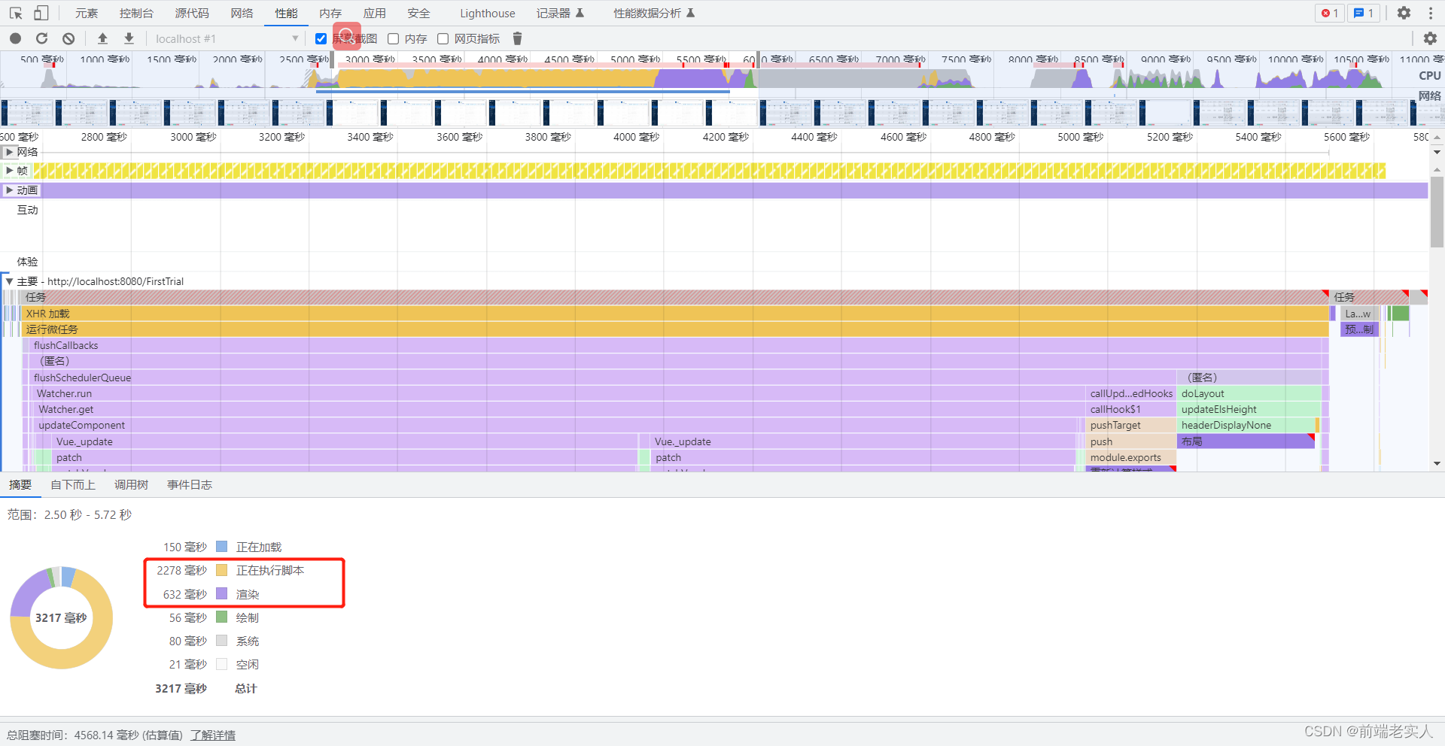Click the flame chart scroll-down arrow
The height and width of the screenshot is (746, 1445).
coord(1437,463)
